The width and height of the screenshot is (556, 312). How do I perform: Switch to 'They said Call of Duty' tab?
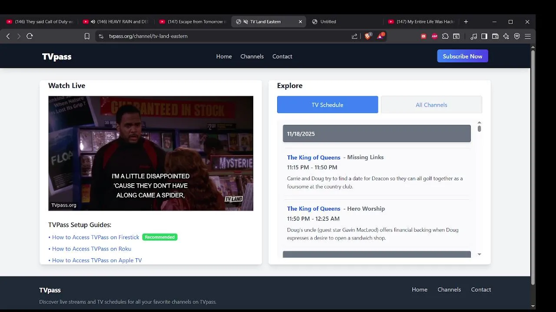(x=40, y=22)
